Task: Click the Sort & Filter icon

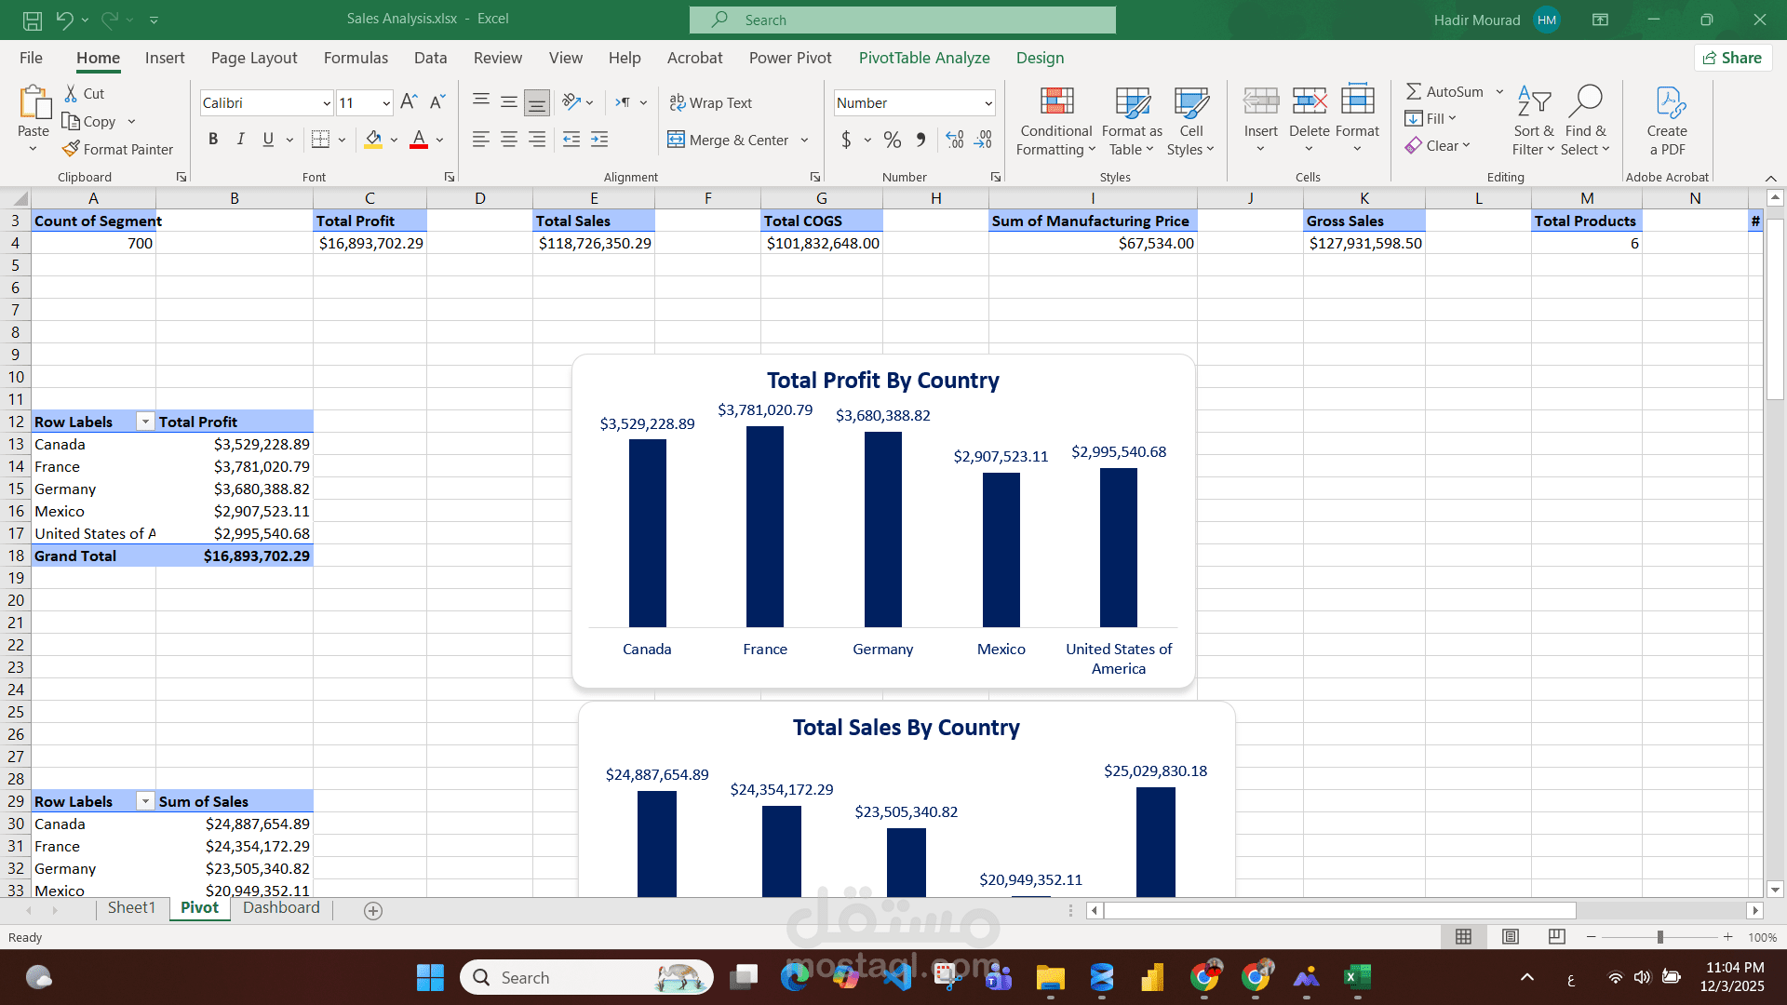Action: coord(1533,101)
